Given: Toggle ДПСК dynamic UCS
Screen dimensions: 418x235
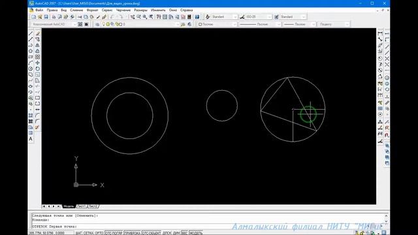Looking at the screenshot, I should [x=167, y=233].
